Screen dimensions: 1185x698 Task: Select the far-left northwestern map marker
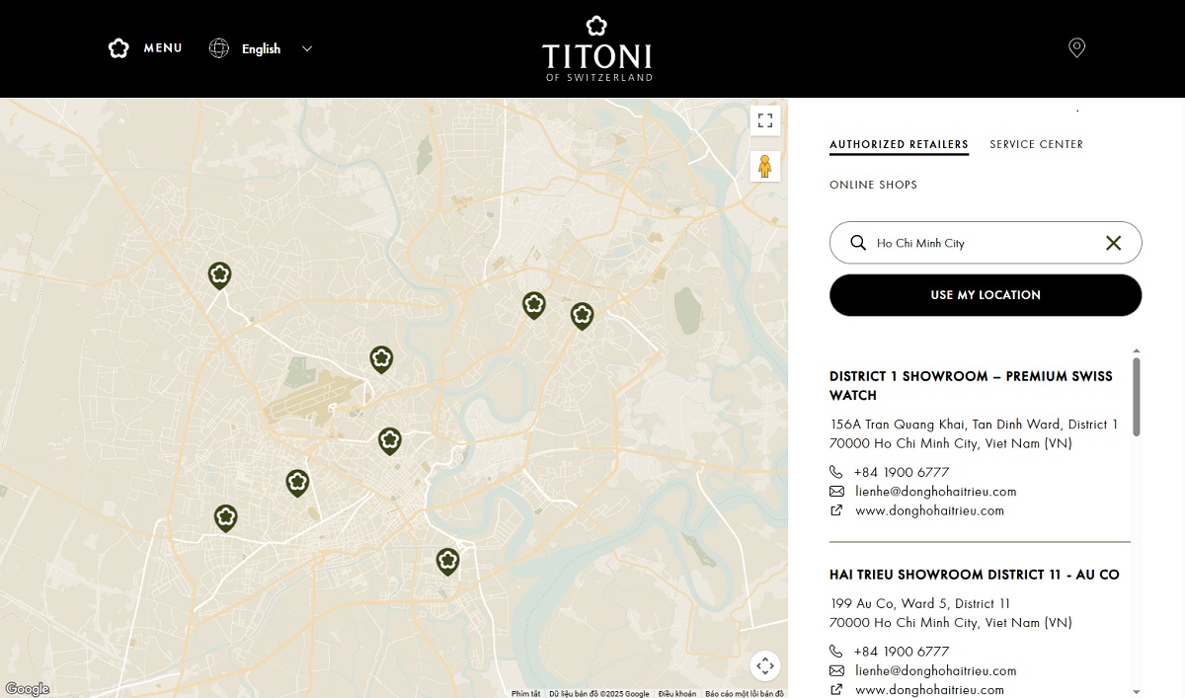220,275
